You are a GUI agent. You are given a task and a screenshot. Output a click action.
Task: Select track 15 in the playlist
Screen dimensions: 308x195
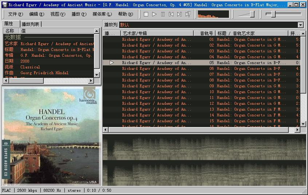(x=202, y=121)
